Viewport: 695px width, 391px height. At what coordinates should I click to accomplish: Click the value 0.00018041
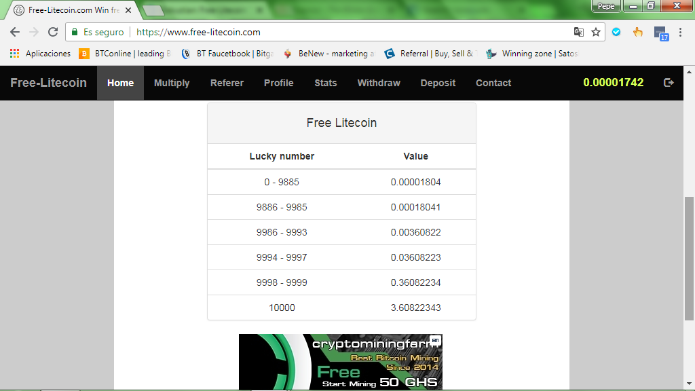click(x=416, y=207)
